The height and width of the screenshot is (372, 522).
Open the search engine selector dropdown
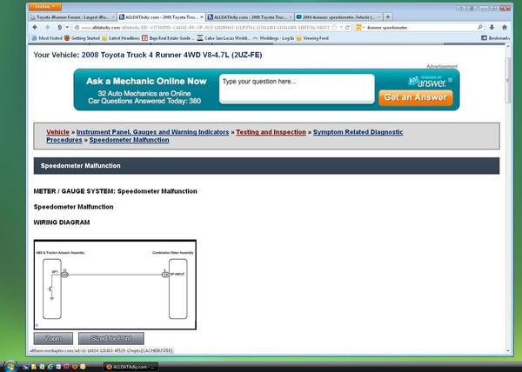[x=360, y=27]
